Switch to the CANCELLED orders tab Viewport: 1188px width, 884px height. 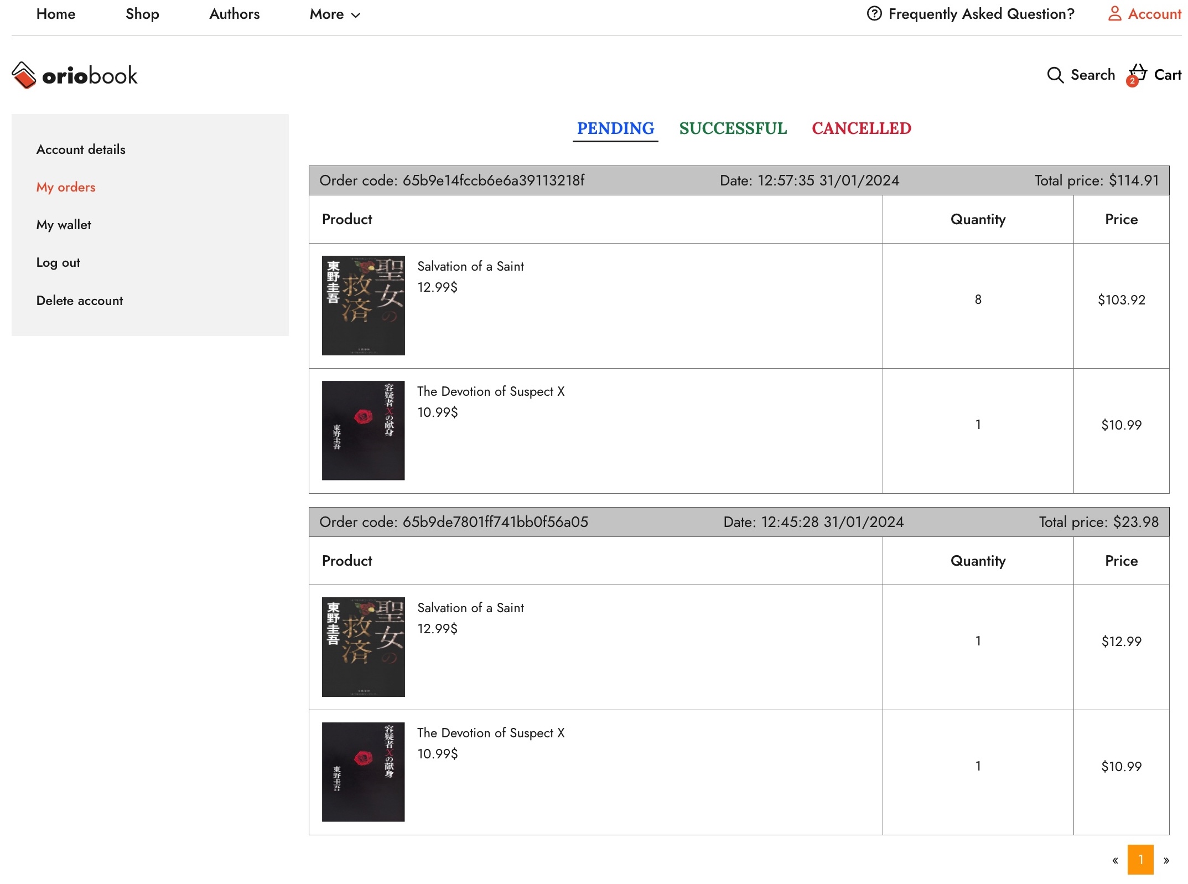tap(861, 128)
